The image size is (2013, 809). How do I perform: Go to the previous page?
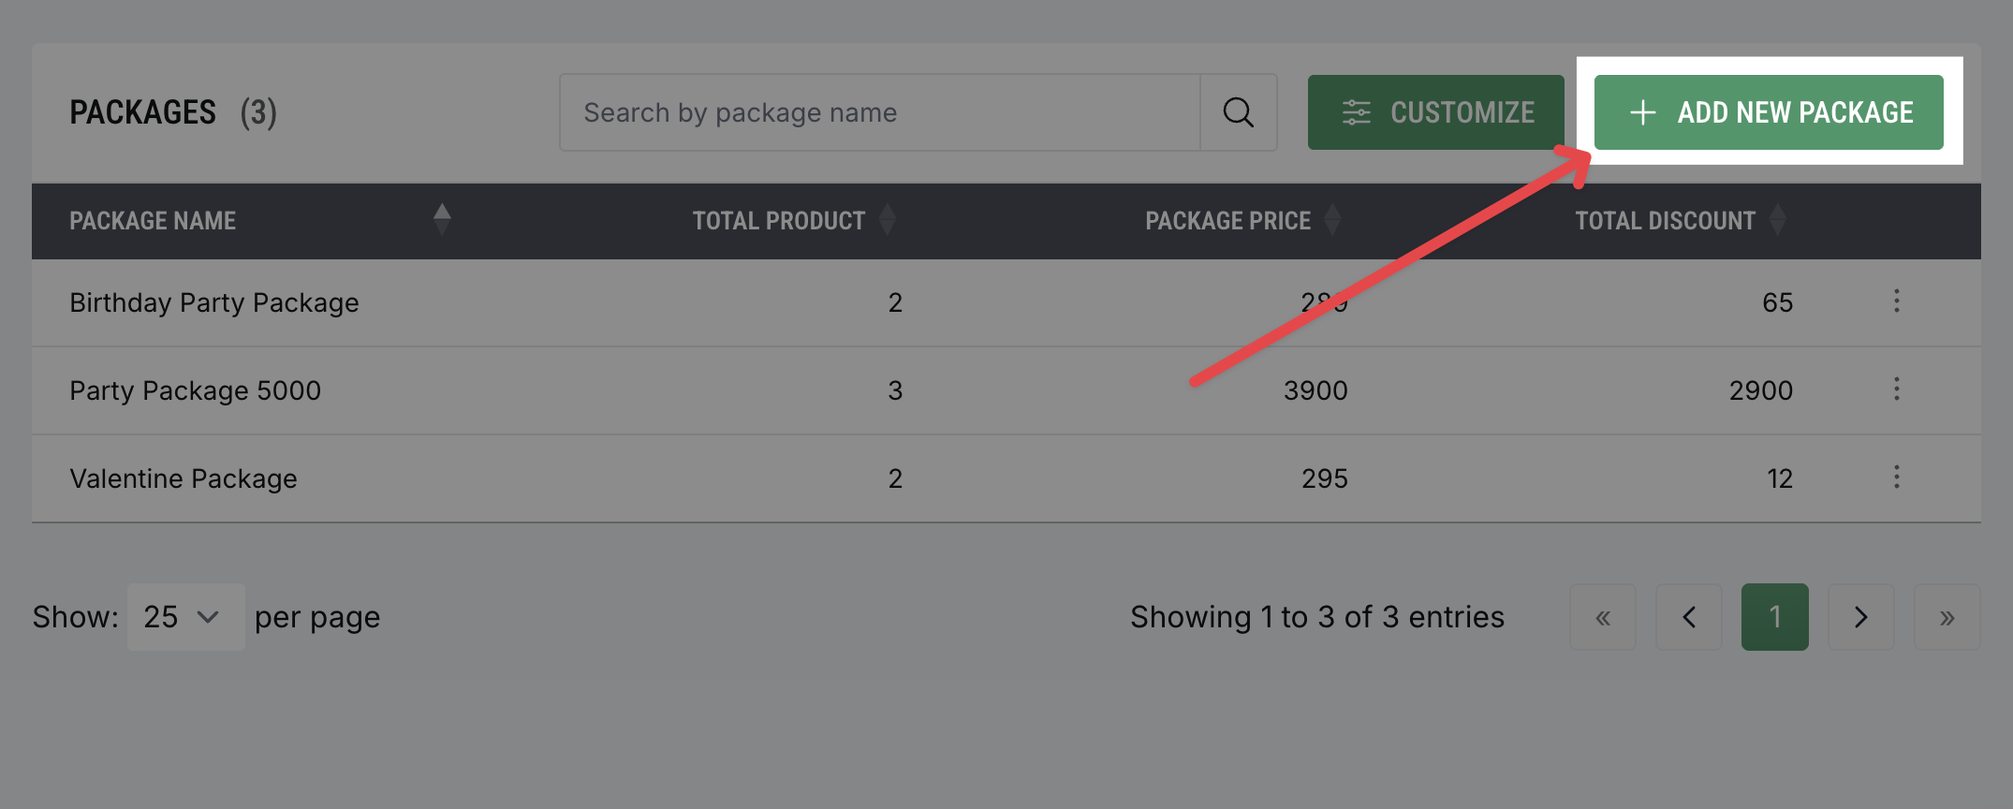tap(1689, 617)
